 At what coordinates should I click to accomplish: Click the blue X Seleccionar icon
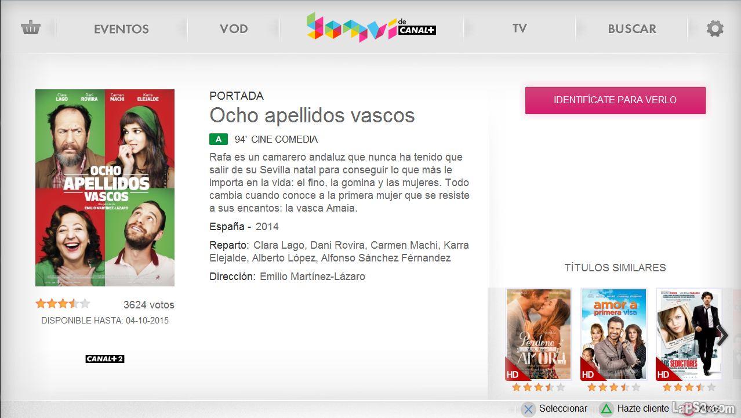pos(528,409)
